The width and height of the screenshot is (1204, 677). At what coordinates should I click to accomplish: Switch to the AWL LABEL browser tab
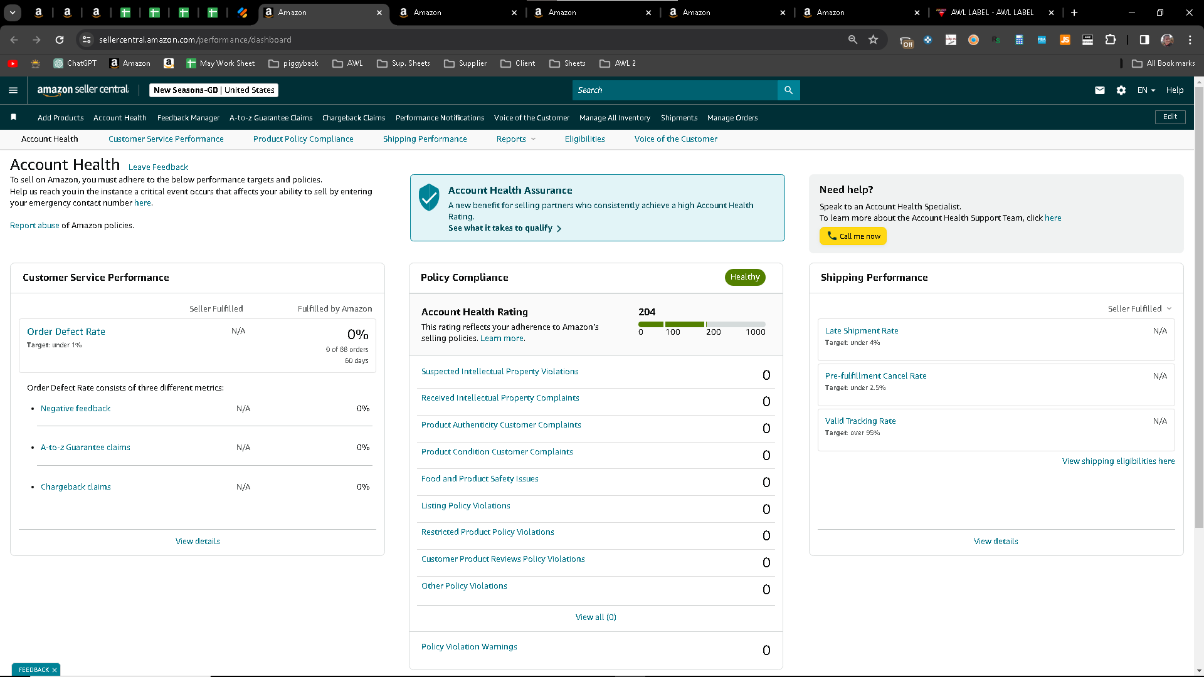click(x=991, y=13)
